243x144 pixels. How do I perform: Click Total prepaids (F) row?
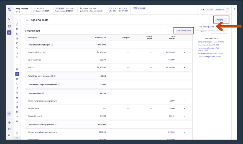click(109, 93)
